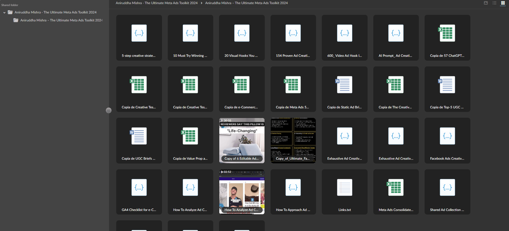
Task: Click the 'Copia de 57 ChatGPT...' file name text
Action: click(x=447, y=56)
